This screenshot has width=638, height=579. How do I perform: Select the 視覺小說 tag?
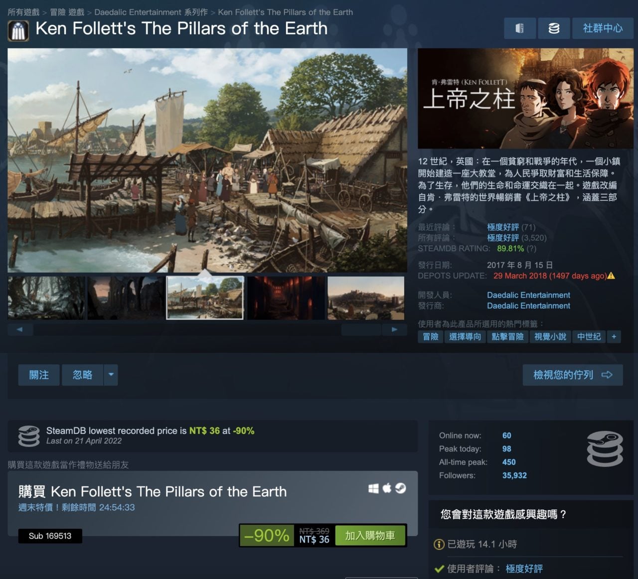tap(550, 337)
